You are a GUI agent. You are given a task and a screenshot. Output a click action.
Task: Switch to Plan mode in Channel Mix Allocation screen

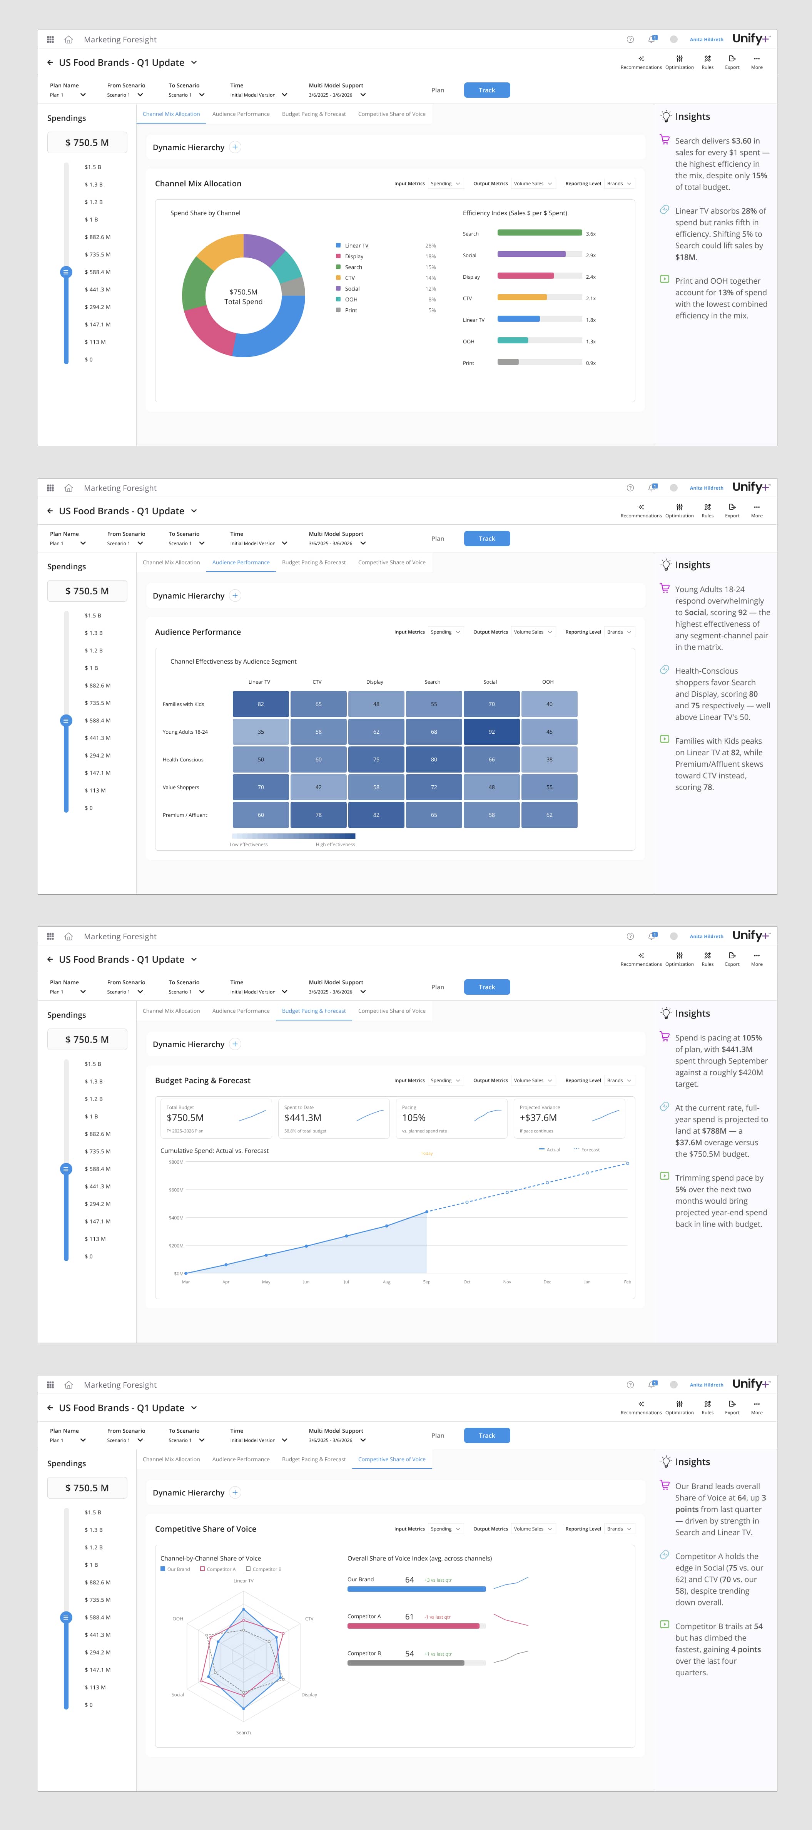[x=438, y=90]
